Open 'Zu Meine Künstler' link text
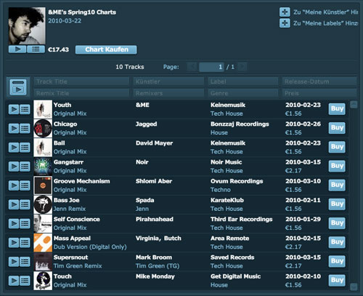This screenshot has width=363, height=296. click(x=325, y=12)
